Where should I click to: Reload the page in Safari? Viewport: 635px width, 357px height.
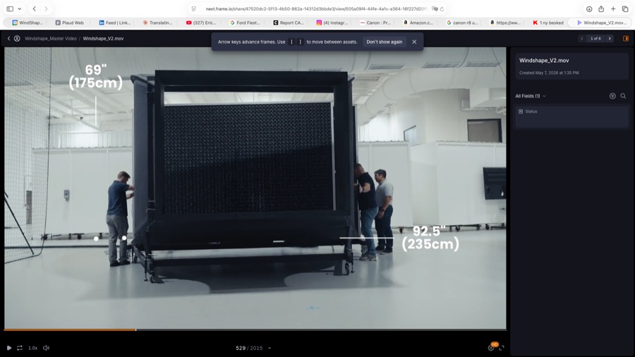[442, 9]
